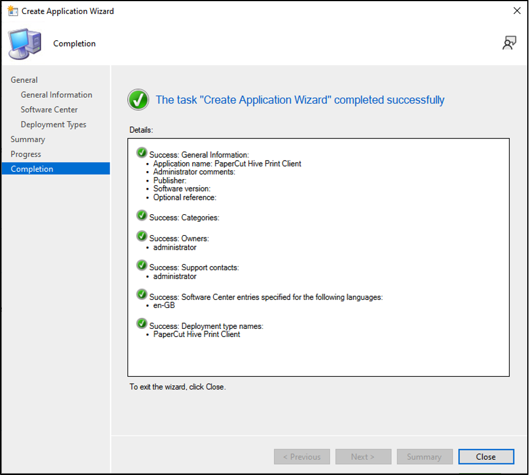Click the green check beside Software Center entries
Image resolution: width=529 pixels, height=475 pixels.
pyautogui.click(x=142, y=295)
